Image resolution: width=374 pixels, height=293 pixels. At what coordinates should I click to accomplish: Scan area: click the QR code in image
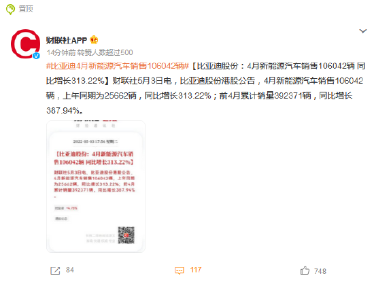126,235
